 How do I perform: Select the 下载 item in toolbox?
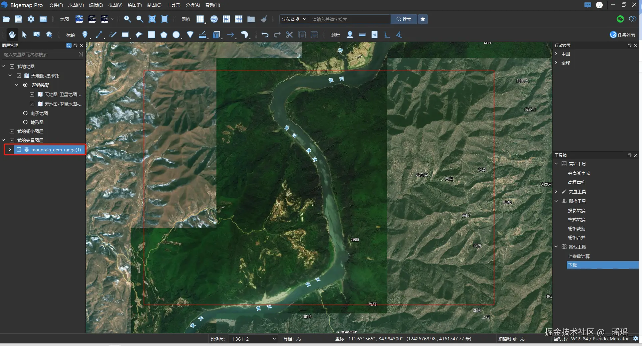point(602,265)
